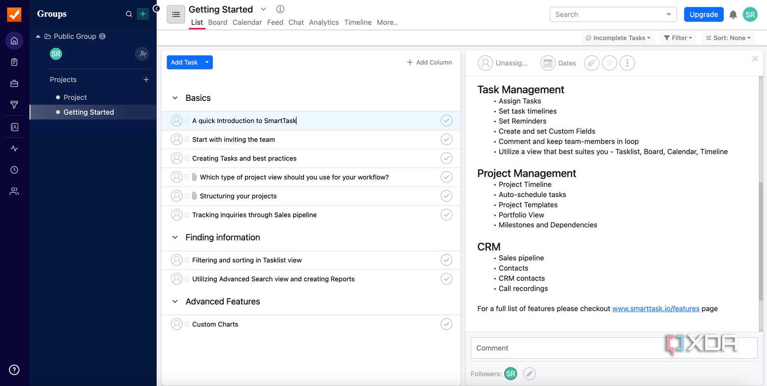Viewport: 767px width, 386px height.
Task: Open the notifications bell
Action: pos(733,14)
